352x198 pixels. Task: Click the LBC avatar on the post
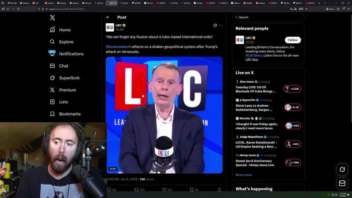tap(110, 27)
